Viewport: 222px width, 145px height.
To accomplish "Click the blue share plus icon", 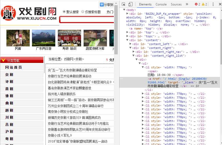I will pos(102,5).
